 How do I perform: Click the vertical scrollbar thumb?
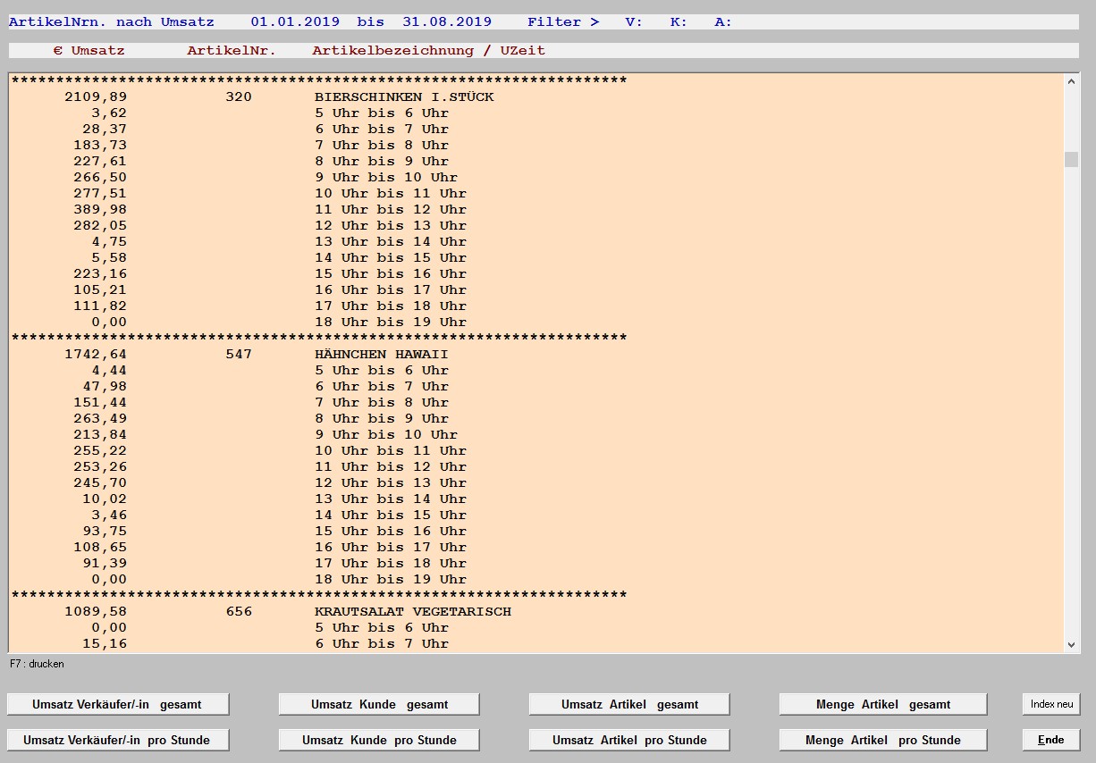point(1072,160)
